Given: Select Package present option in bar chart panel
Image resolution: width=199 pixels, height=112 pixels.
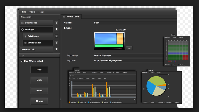Looking at the screenshot, I should coord(105,73).
